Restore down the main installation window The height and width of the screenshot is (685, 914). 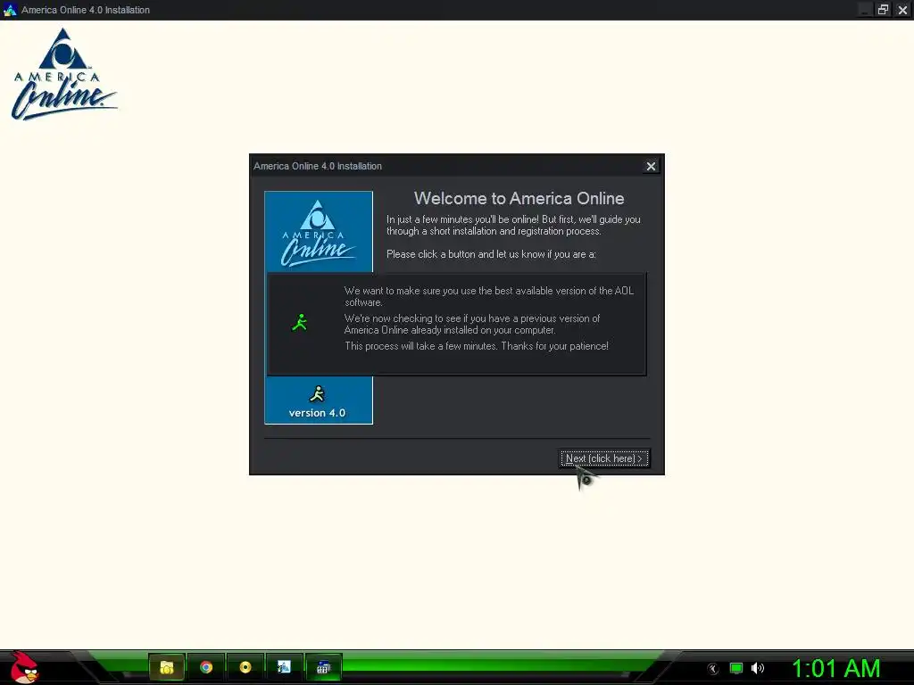[x=883, y=10]
